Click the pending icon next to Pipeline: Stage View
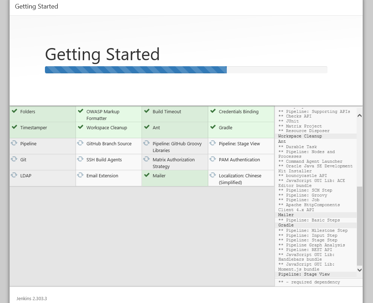This screenshot has height=303, width=373. click(x=213, y=143)
